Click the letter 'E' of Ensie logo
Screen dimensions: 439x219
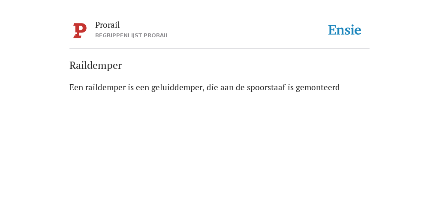[332, 30]
